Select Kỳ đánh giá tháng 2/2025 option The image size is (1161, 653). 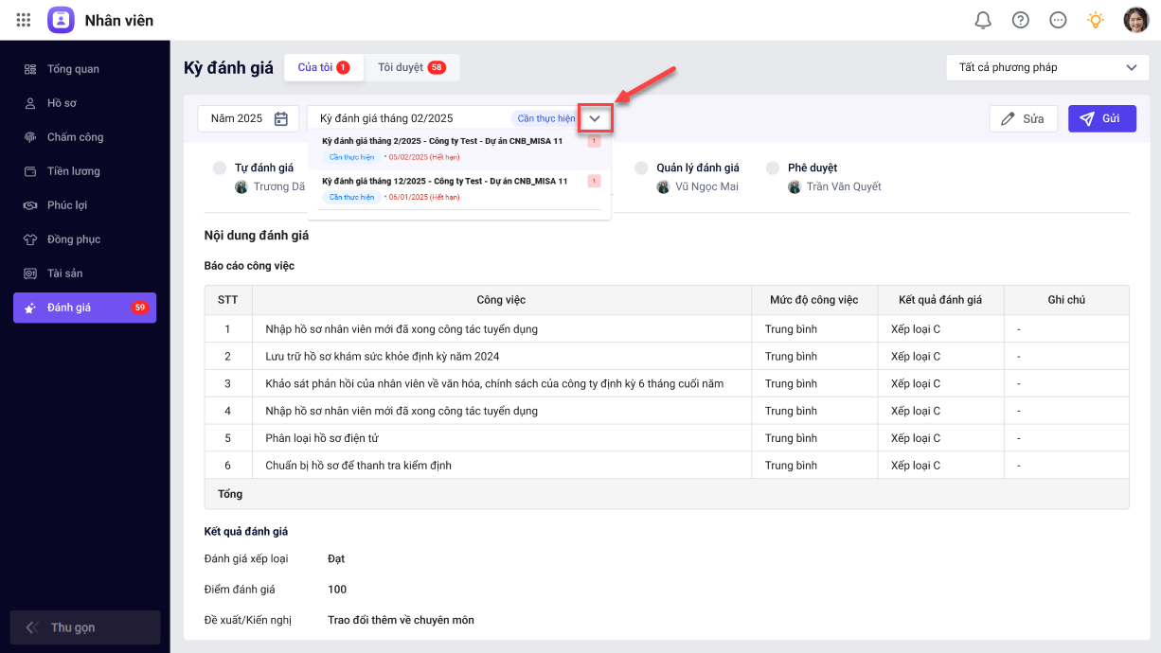coord(459,149)
